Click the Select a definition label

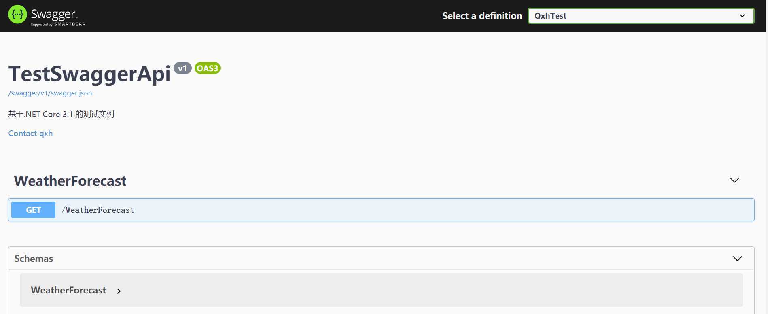482,16
